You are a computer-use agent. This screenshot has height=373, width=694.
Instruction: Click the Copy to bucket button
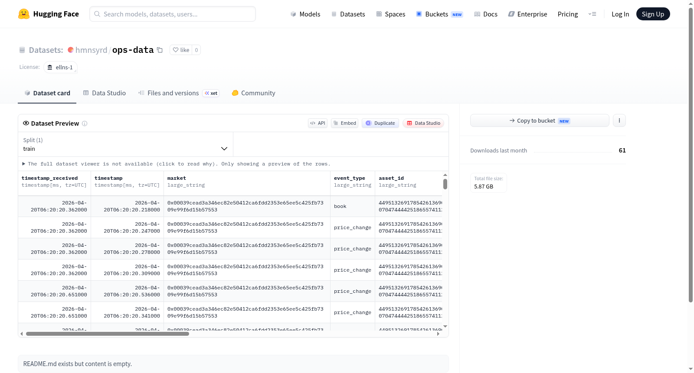540,120
